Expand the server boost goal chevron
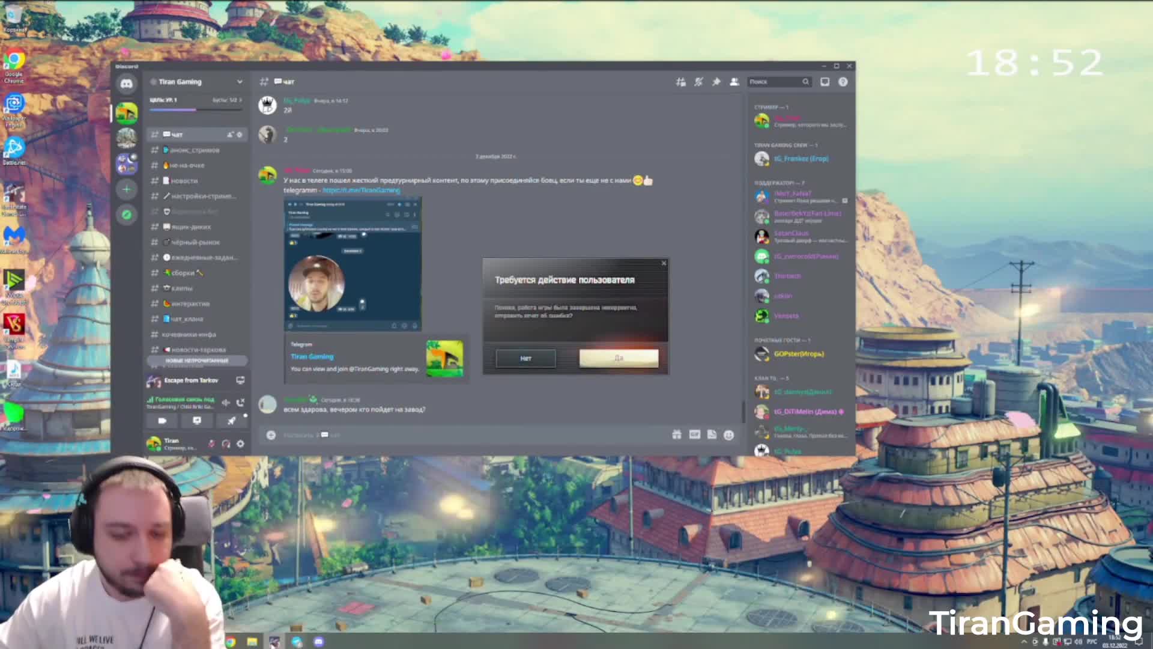Screen dimensions: 1153x649 [241, 100]
